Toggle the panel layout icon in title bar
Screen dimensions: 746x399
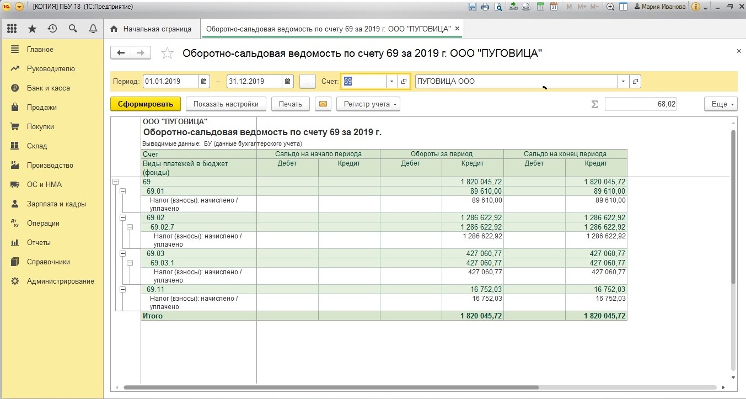click(623, 7)
